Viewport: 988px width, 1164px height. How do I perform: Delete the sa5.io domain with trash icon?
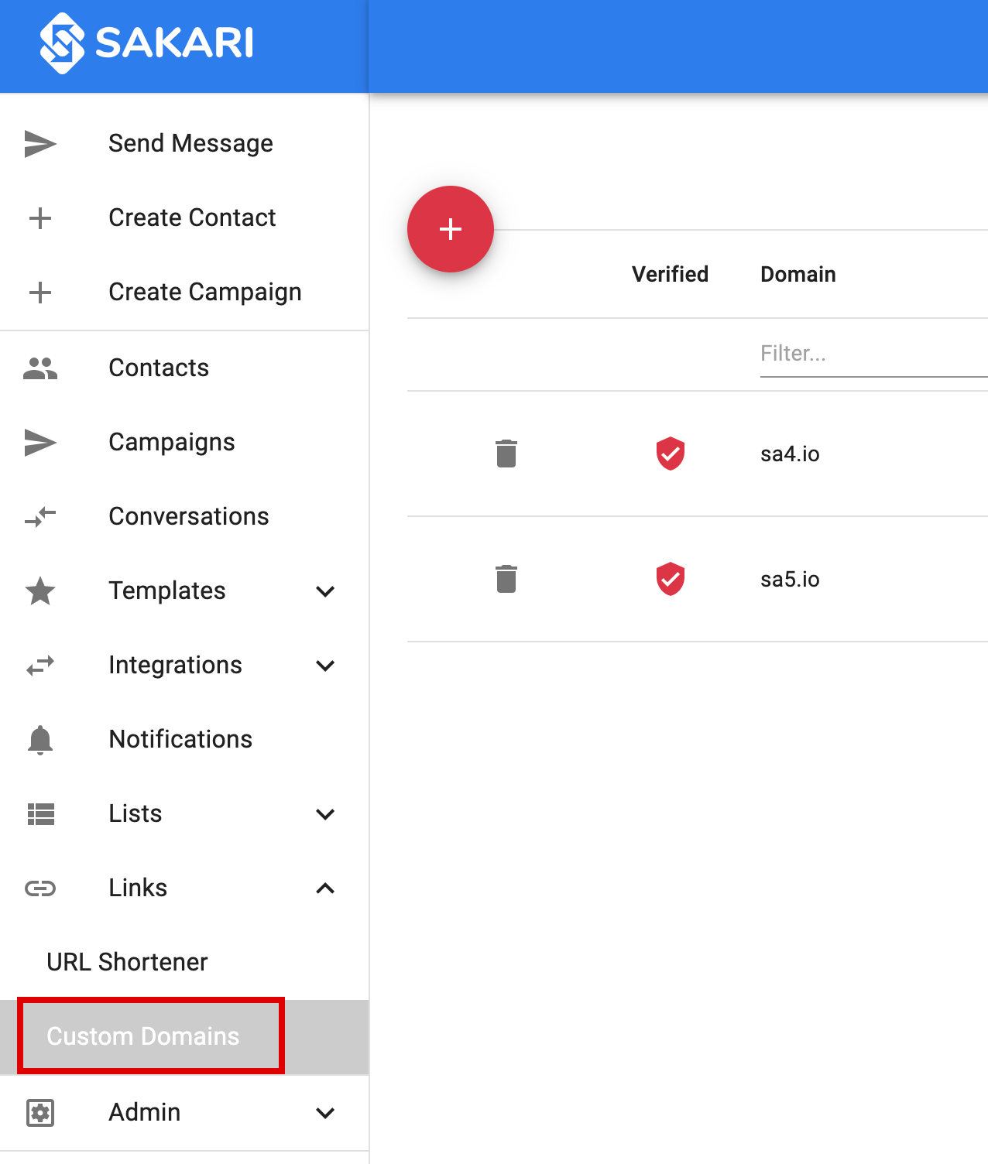pos(506,579)
